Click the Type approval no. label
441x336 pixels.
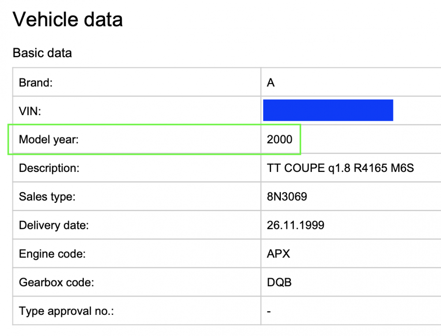[66, 311]
